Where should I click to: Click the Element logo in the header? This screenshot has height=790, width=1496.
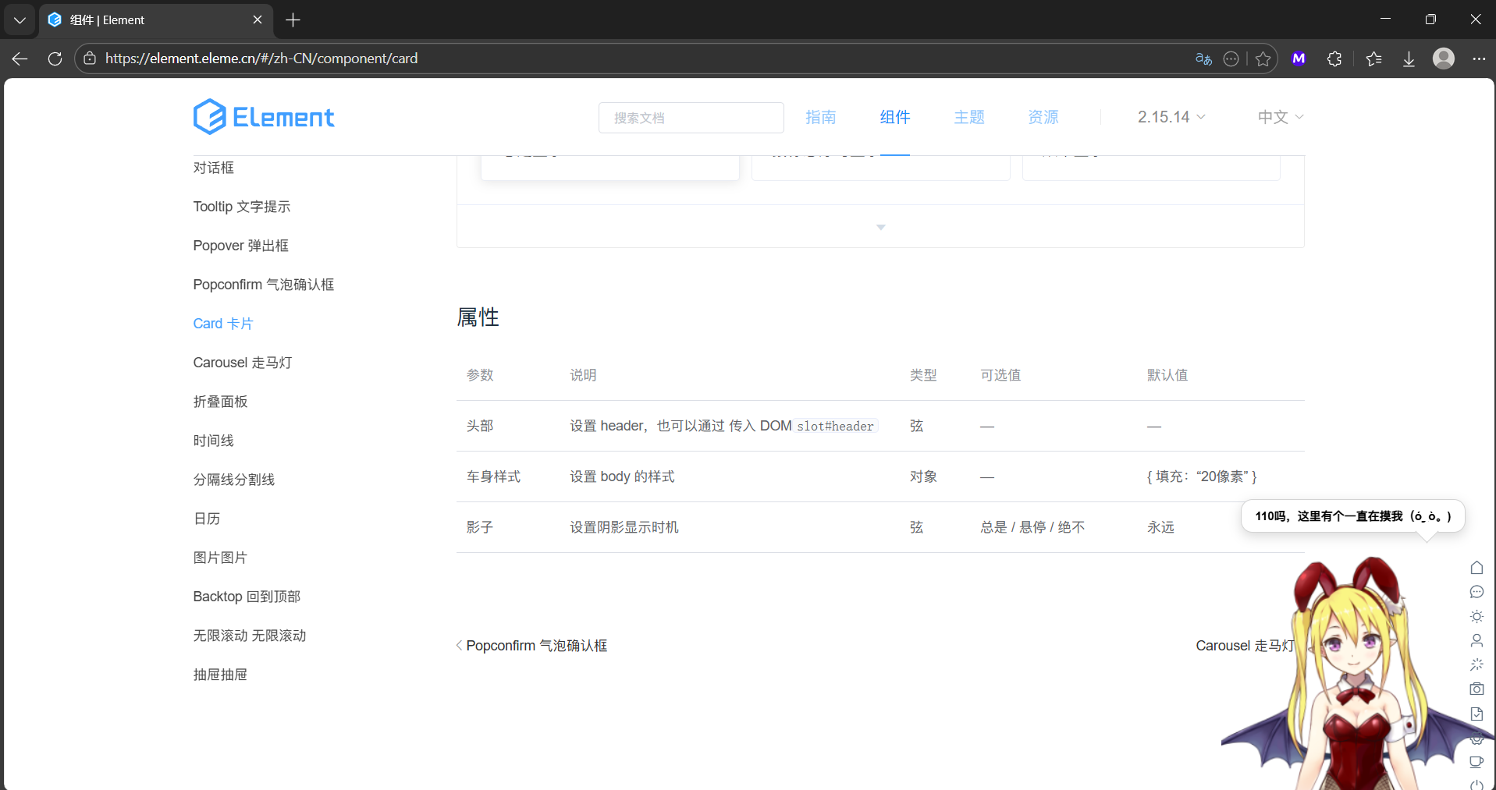pos(263,117)
